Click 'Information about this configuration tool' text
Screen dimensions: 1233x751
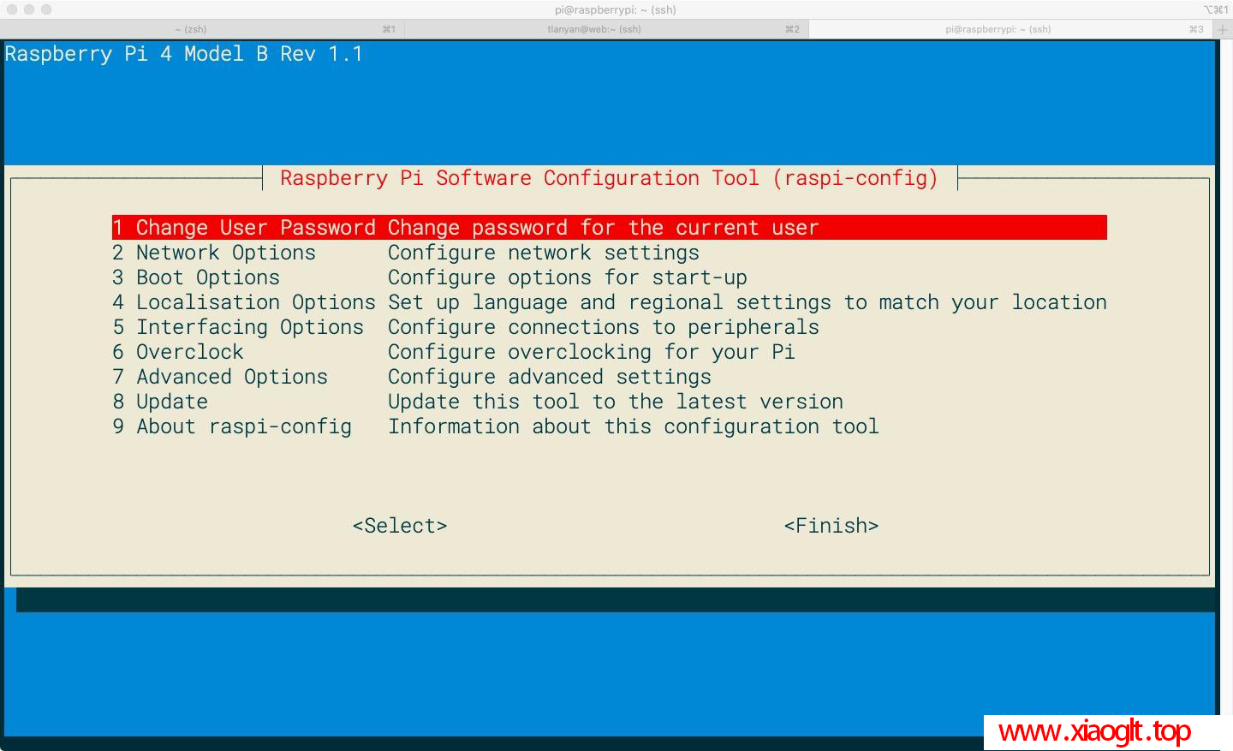click(634, 426)
